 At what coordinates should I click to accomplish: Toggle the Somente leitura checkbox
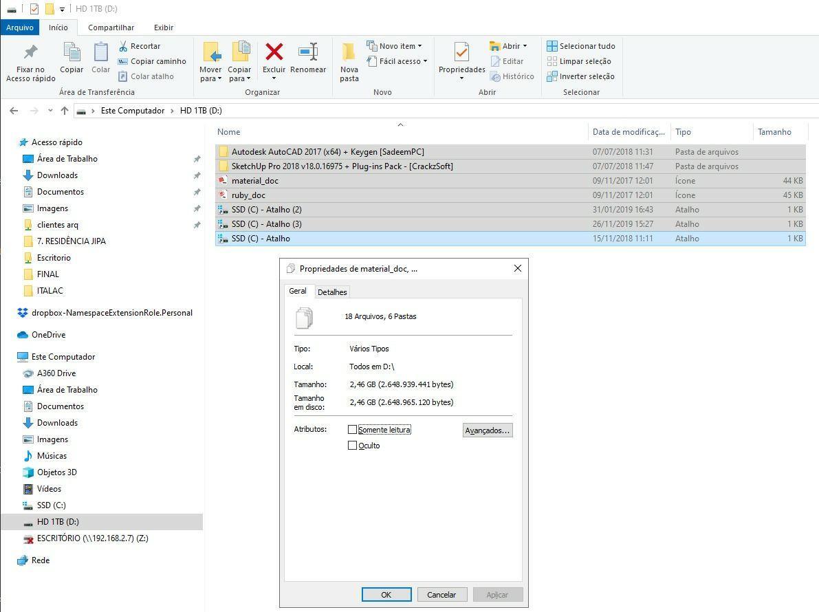pyautogui.click(x=353, y=430)
